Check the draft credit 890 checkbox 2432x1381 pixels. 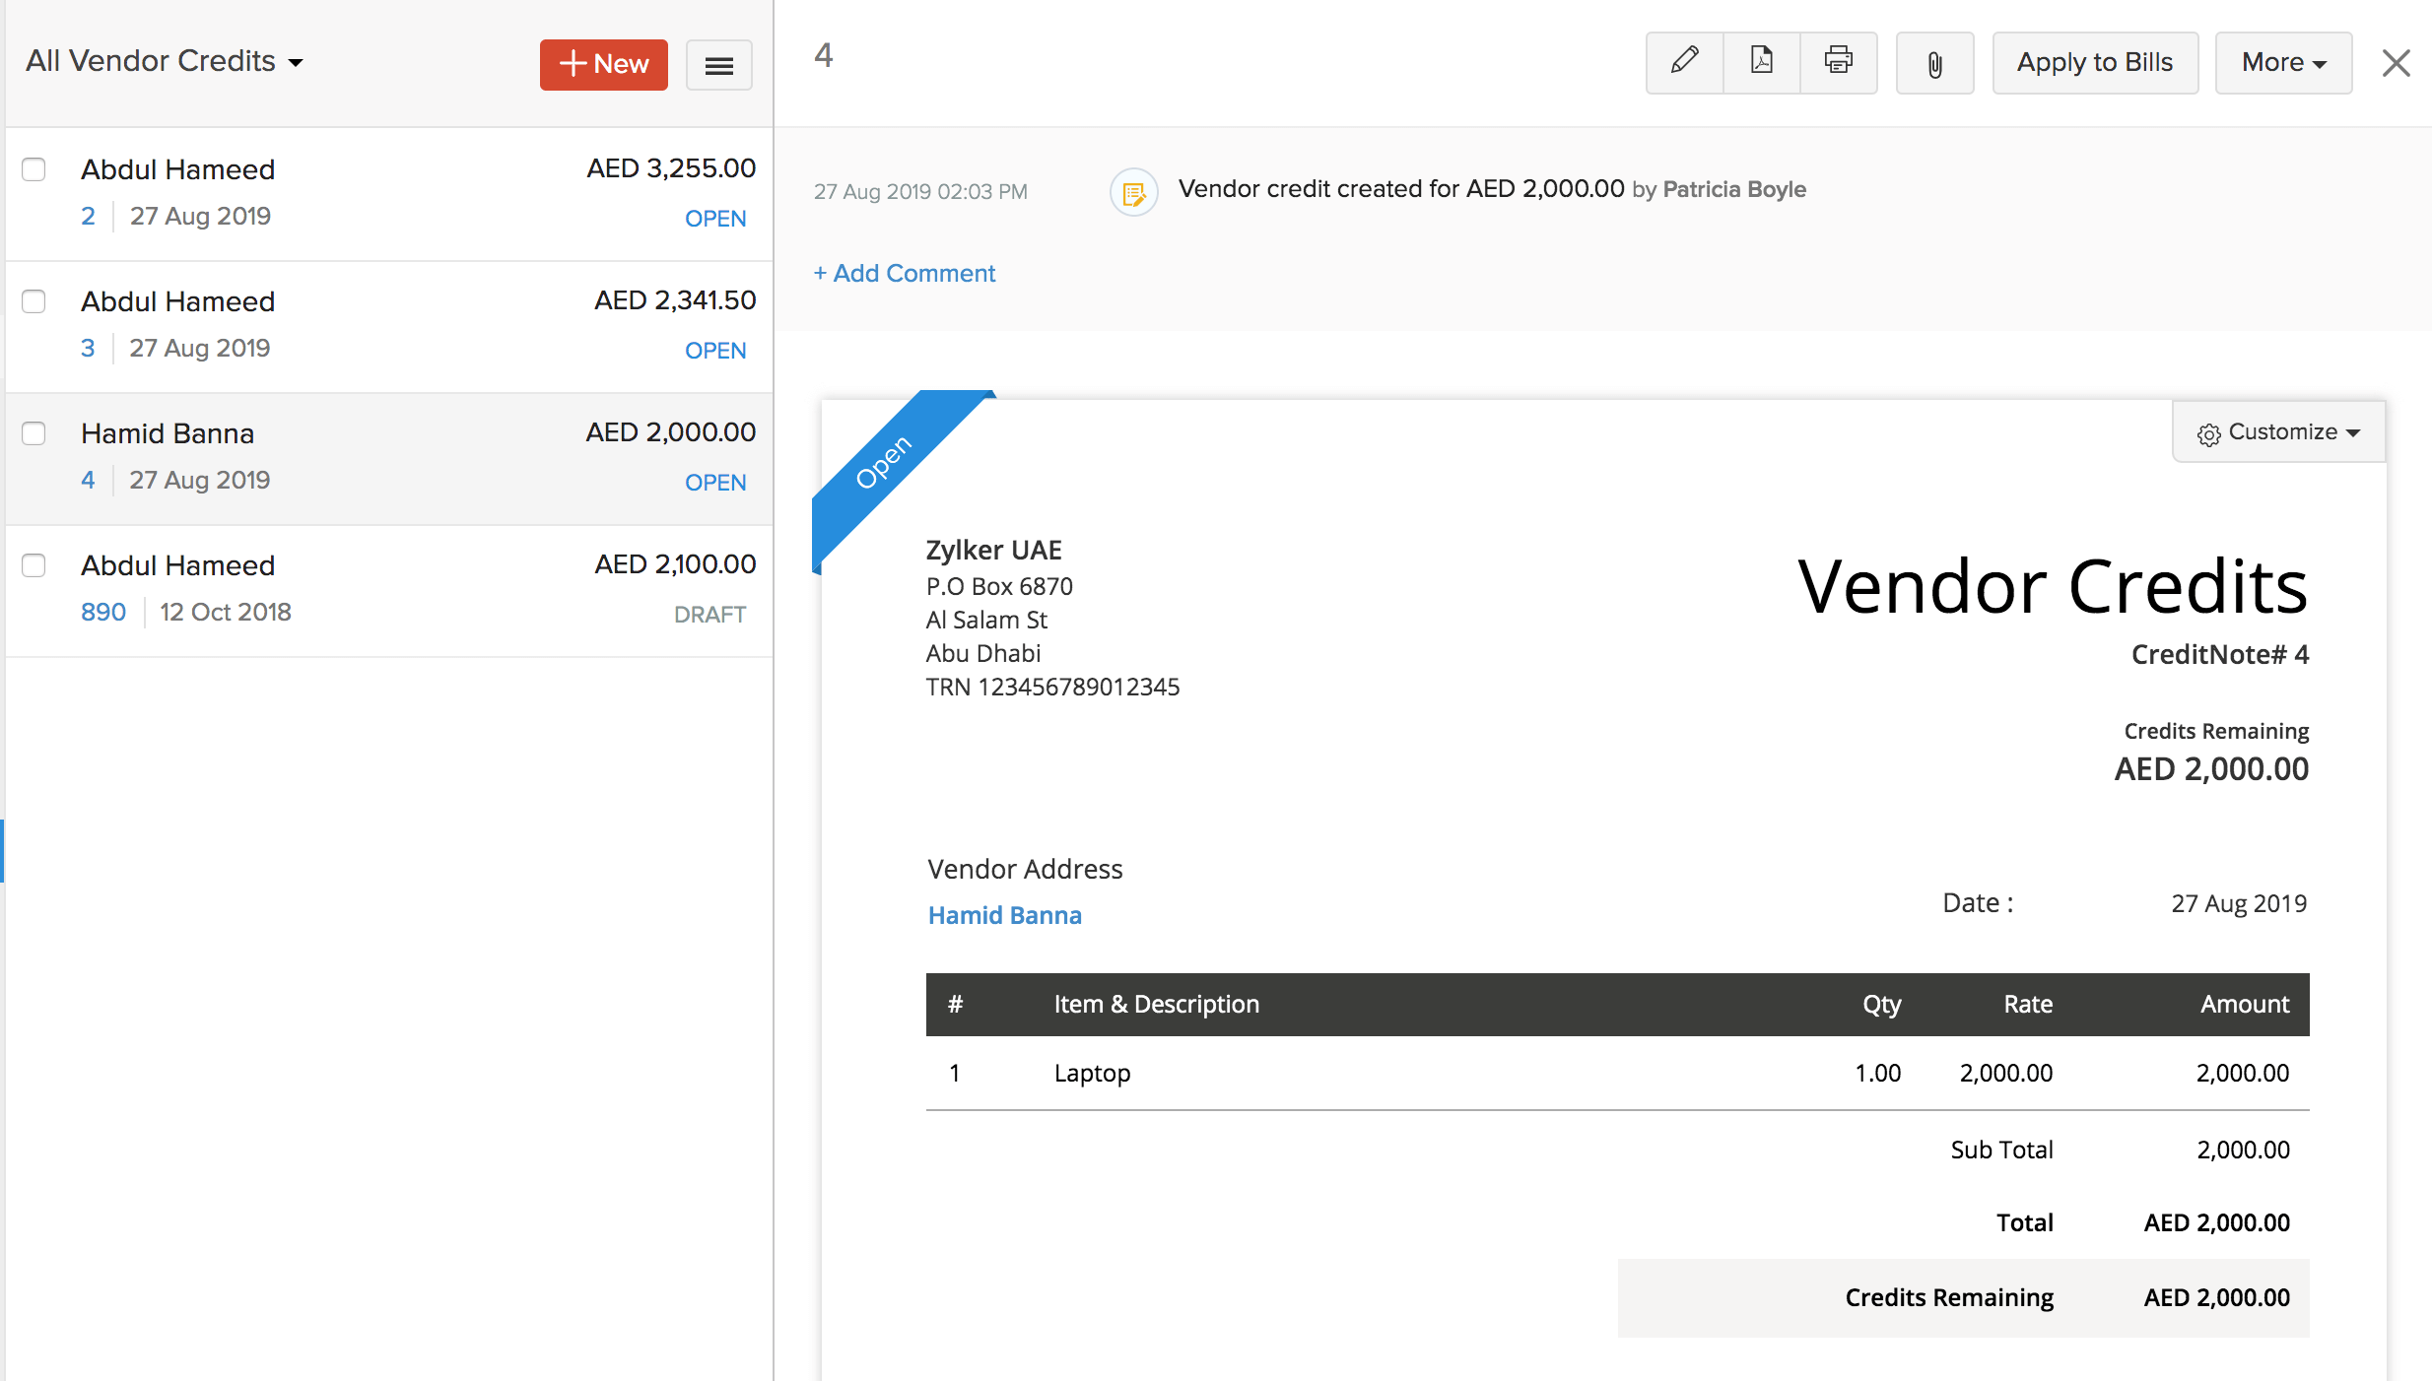click(34, 565)
